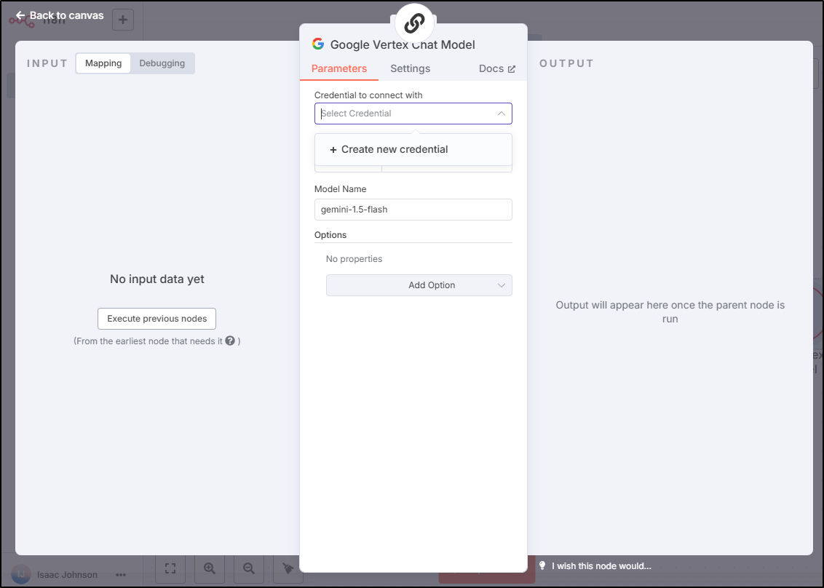
Task: Open the Settings tab
Action: click(410, 69)
